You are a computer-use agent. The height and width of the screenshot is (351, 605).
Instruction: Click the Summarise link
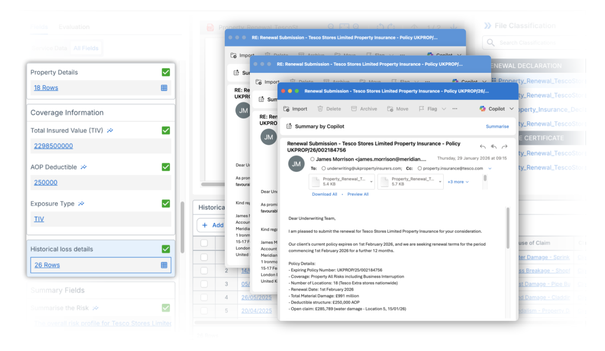(497, 126)
